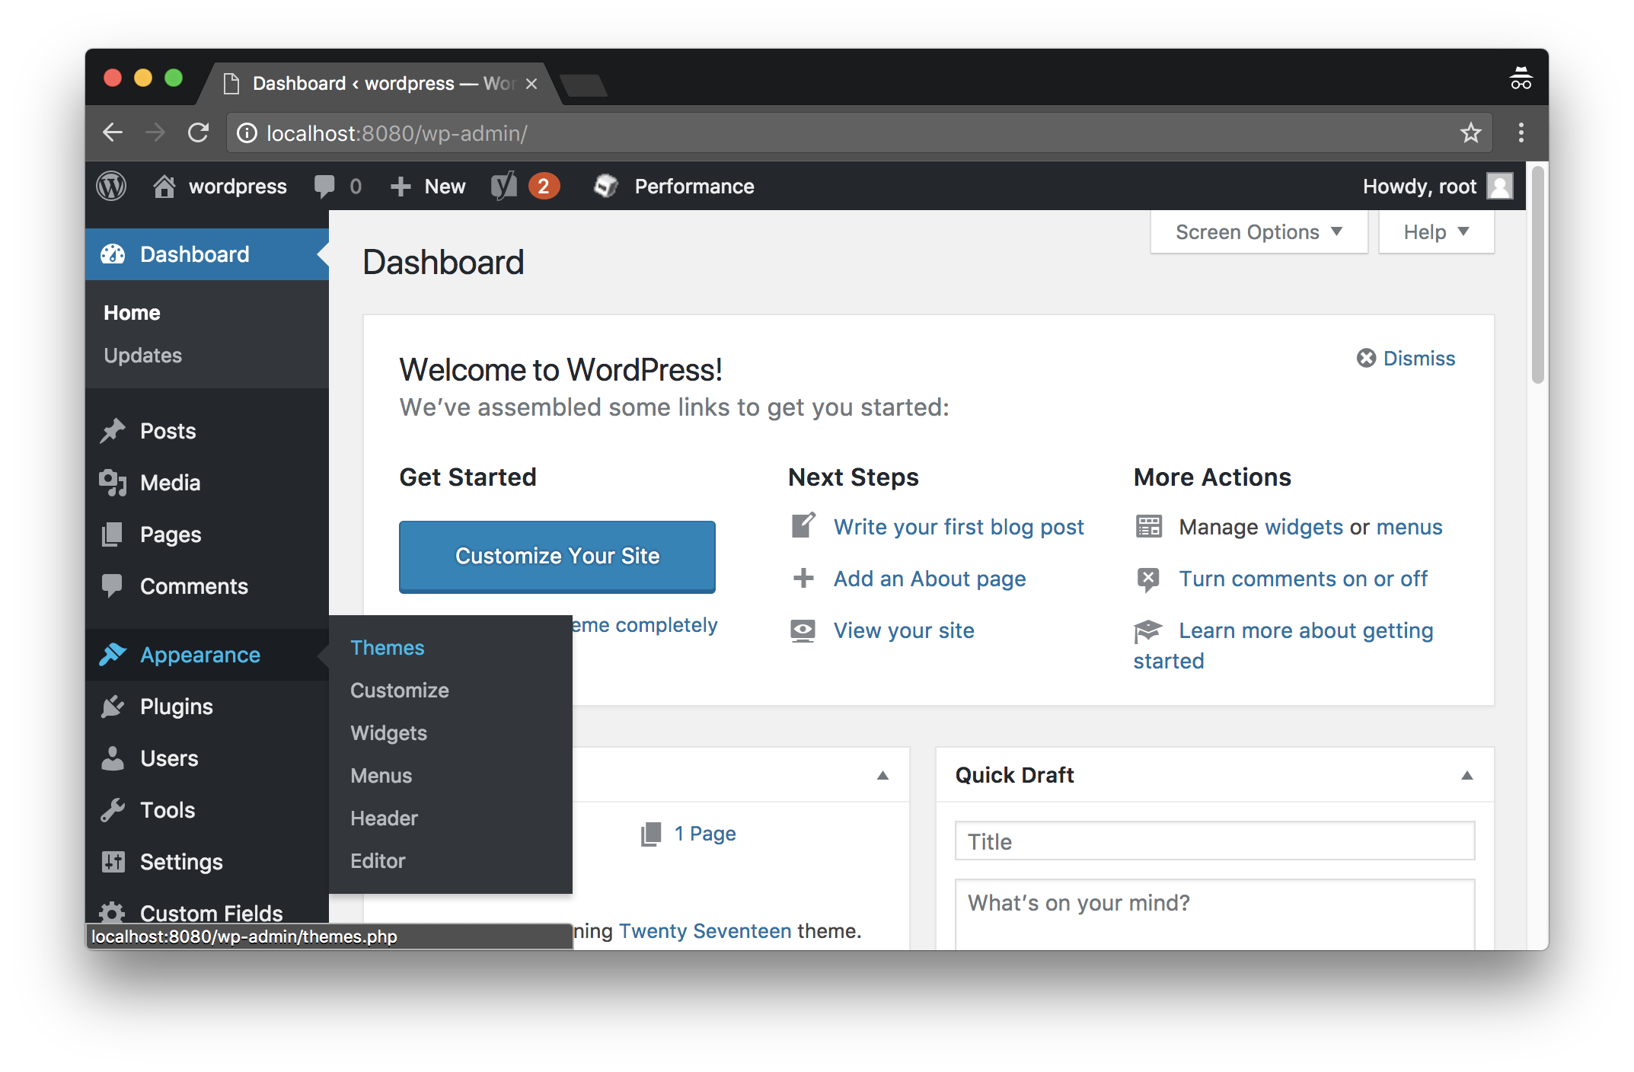Reload the page with refresh icon

[x=199, y=133]
